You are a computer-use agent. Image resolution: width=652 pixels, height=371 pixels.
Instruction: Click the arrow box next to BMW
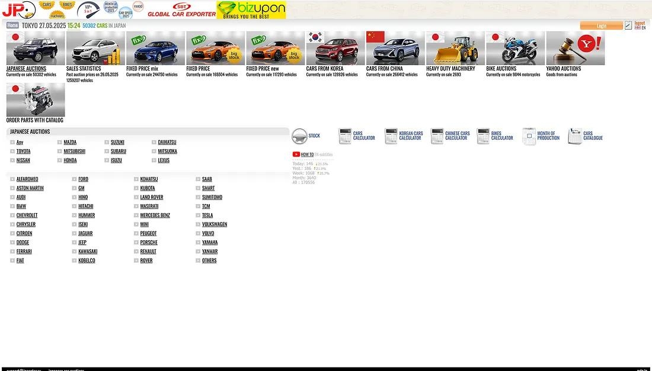point(12,207)
